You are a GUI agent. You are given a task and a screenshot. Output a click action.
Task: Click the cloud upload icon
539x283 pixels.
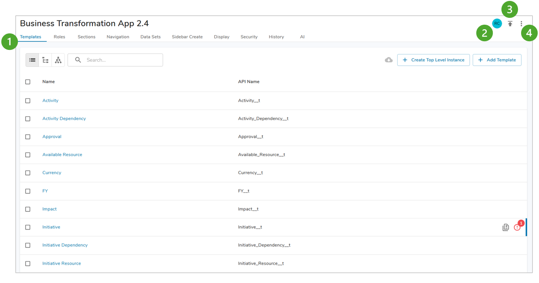388,60
